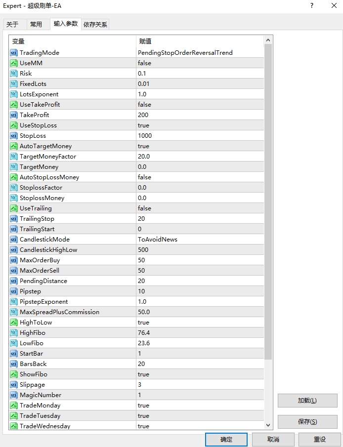Click the TradingMode variable type icon
This screenshot has width=343, height=447.
click(14, 53)
